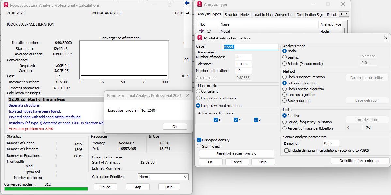Dismiss Execution problem 3240 with OK
The width and height of the screenshot is (391, 195).
pos(175,127)
